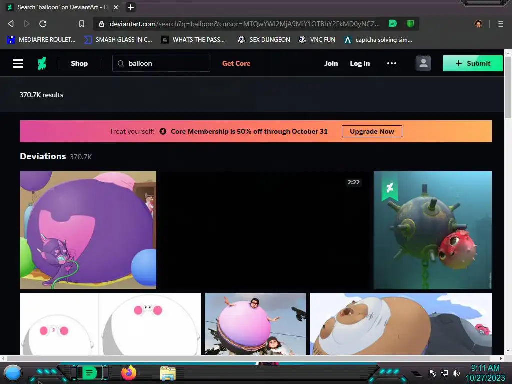Select the "Search 'balloon' on DeviantArt" tab
The width and height of the screenshot is (512, 384).
62,7
